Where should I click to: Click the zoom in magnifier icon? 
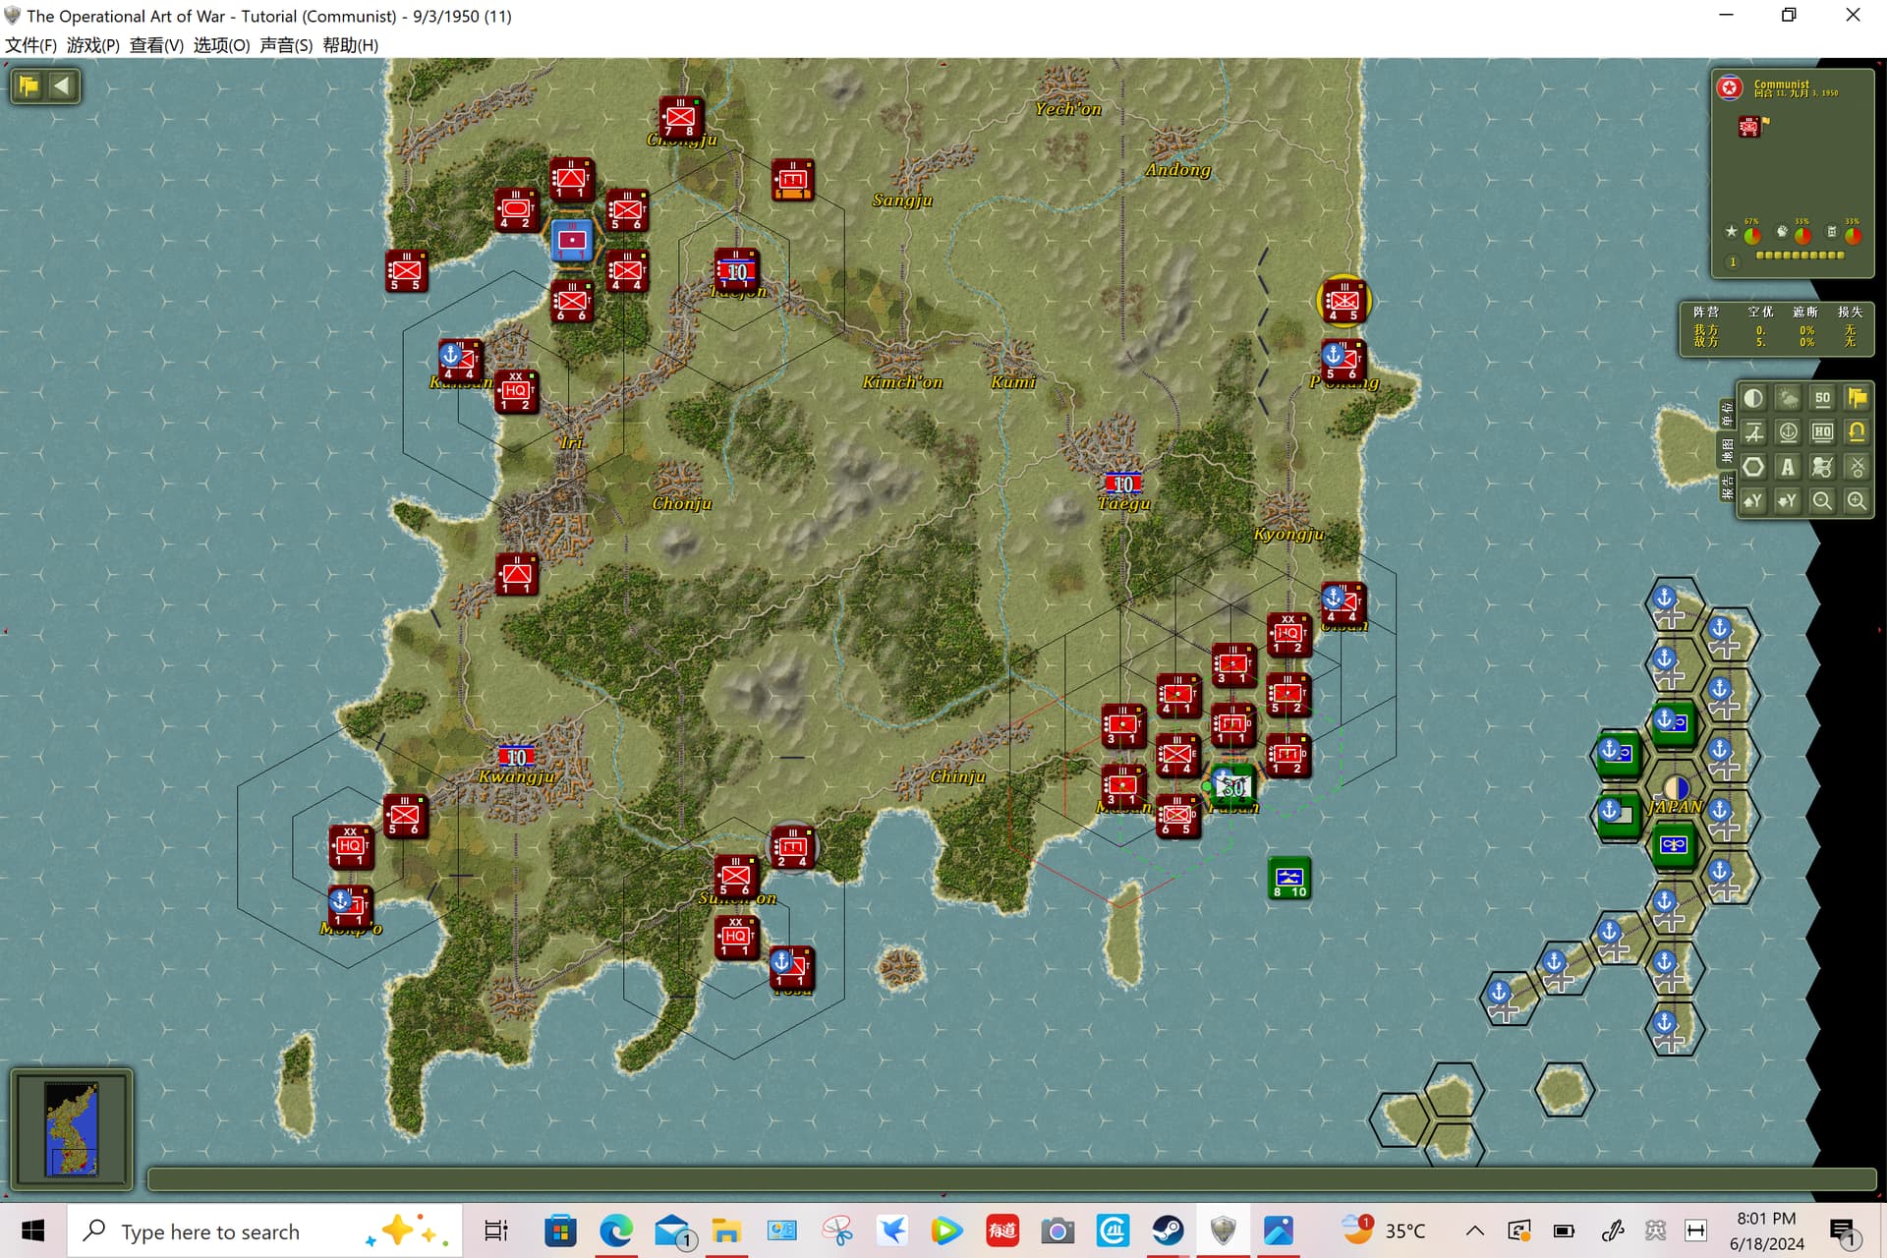coord(1857,501)
